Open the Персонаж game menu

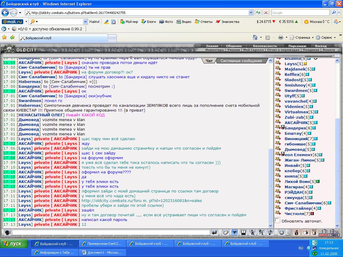coord(297,46)
